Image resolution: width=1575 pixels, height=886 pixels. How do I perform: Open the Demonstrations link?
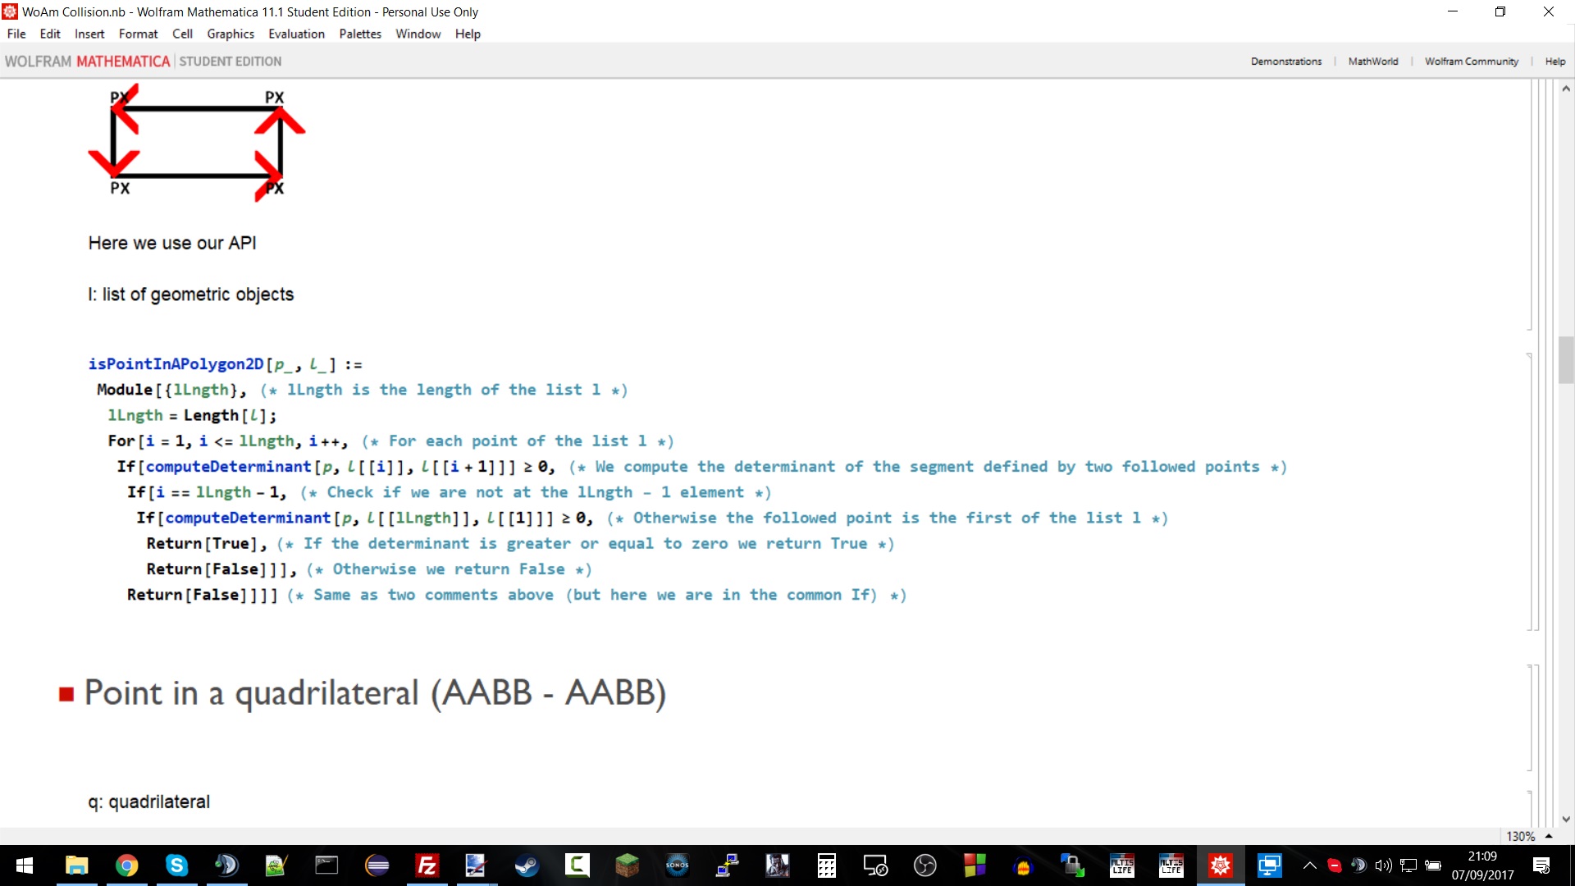click(1285, 62)
